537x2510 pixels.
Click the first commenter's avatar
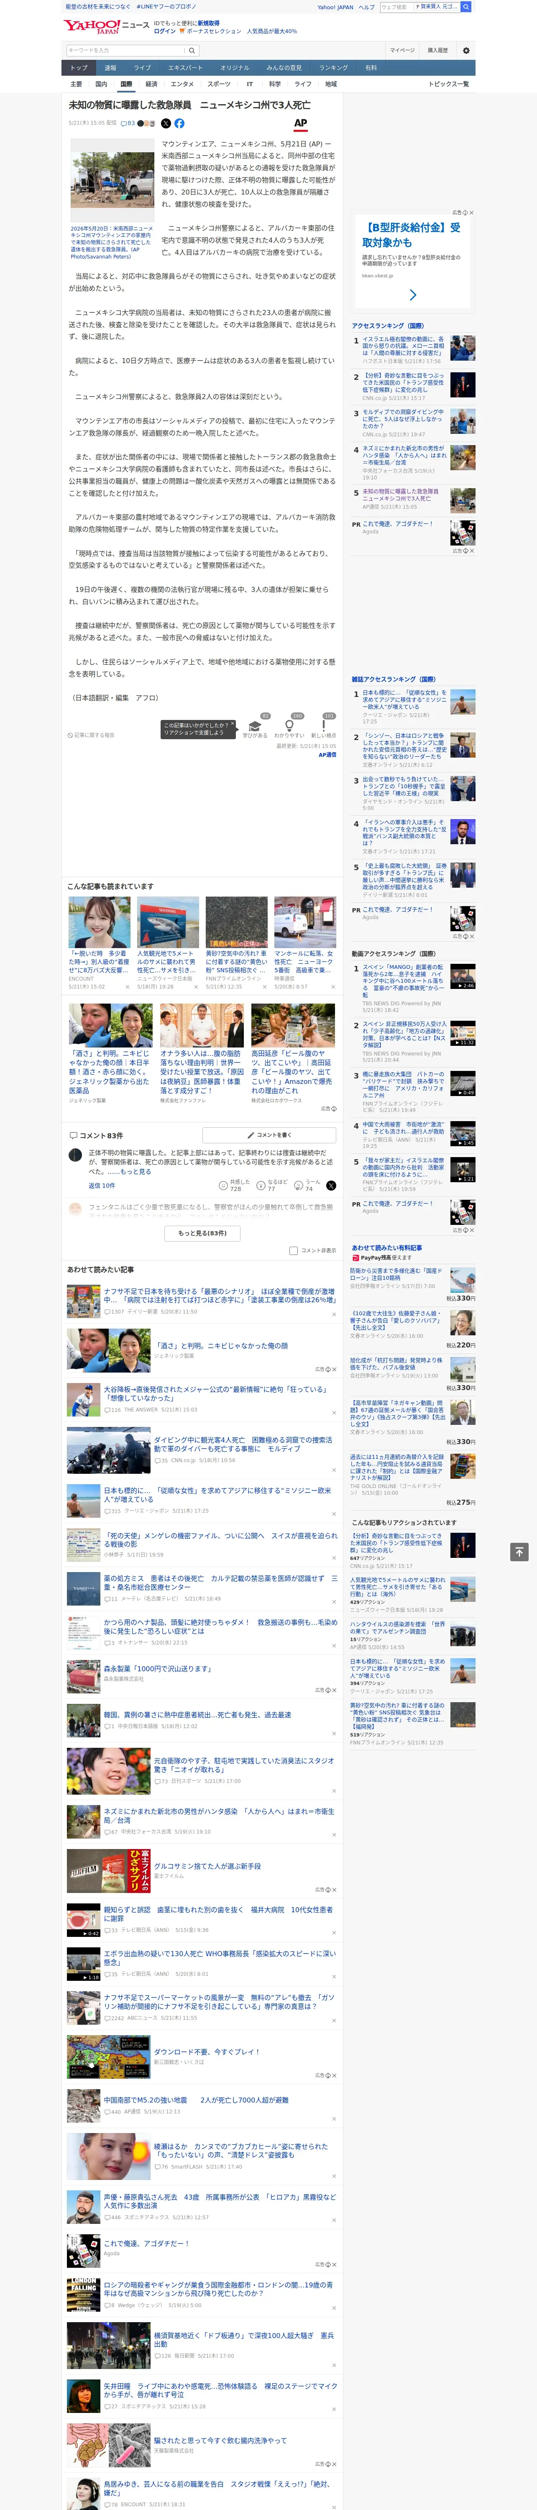click(75, 1155)
